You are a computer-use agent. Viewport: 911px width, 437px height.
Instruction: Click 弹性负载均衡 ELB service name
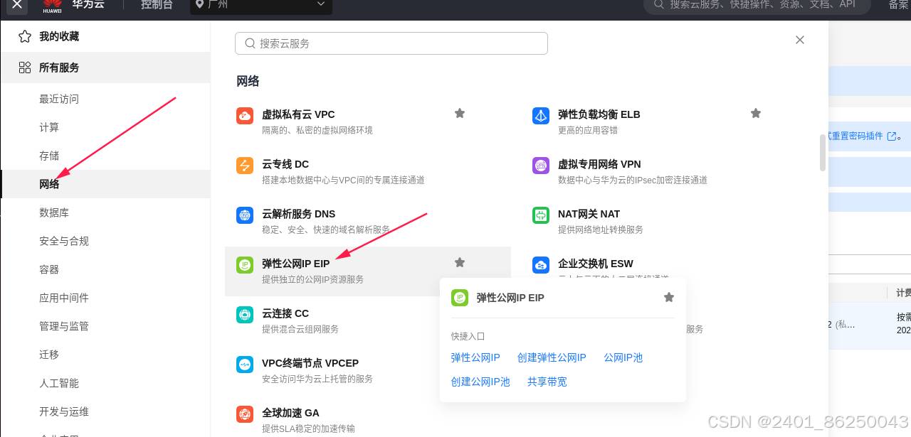tap(599, 114)
